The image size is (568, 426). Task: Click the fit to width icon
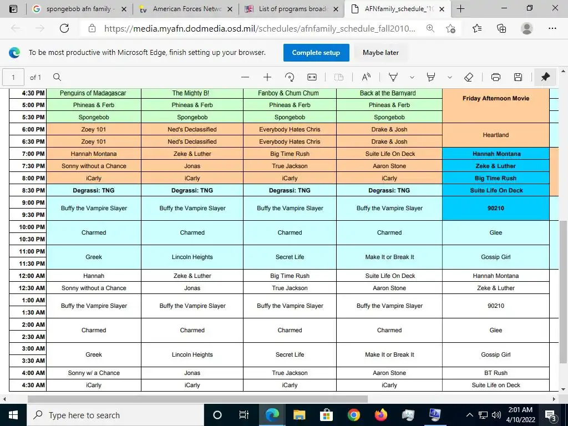coord(312,77)
